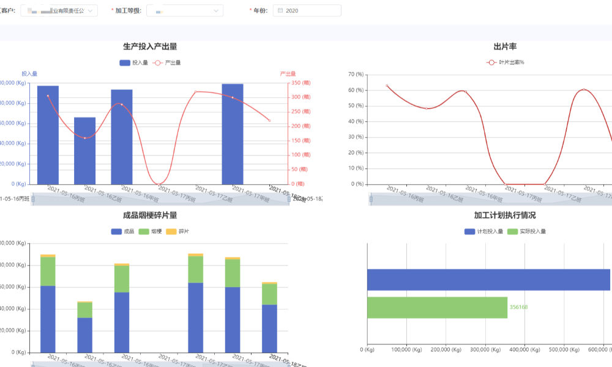The width and height of the screenshot is (612, 367).
Task: Expand the 客户 company dropdown
Action: click(91, 11)
